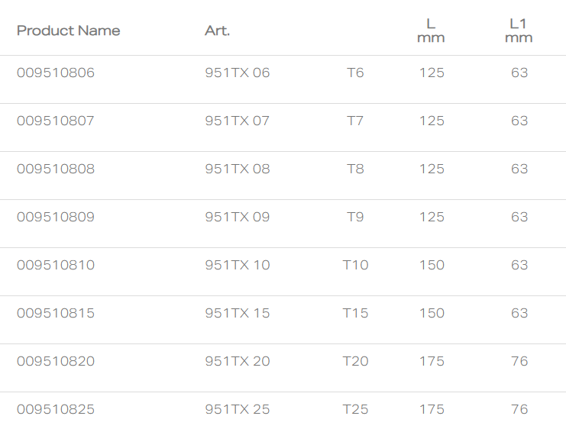The image size is (566, 445).
Task: Click the 76 value in T20 row
Action: (519, 361)
